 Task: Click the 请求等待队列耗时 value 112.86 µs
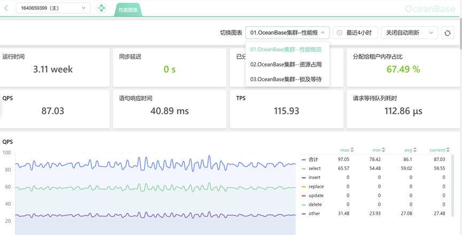(x=403, y=111)
